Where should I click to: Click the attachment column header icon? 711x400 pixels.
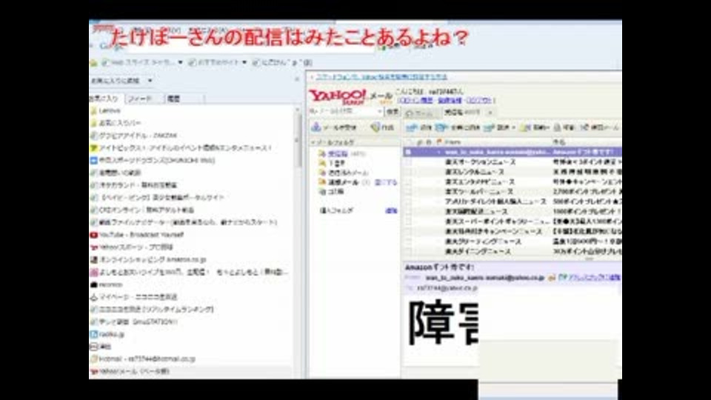[x=419, y=142]
